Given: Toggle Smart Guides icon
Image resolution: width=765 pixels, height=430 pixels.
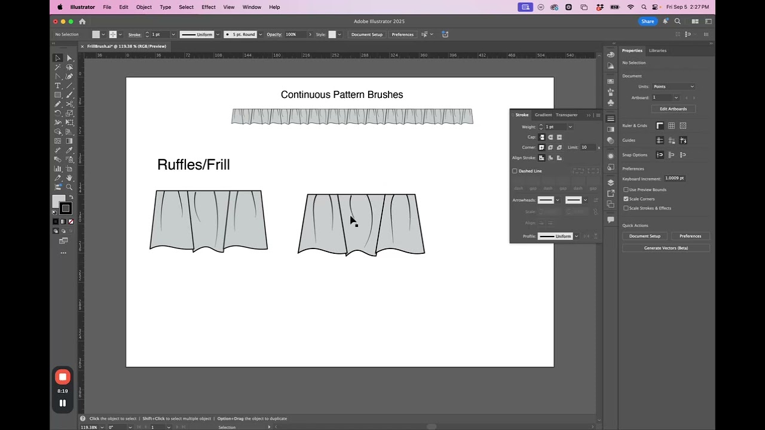Looking at the screenshot, I should [x=683, y=140].
